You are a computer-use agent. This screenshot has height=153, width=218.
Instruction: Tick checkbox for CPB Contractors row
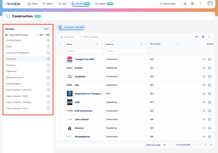pos(60,111)
